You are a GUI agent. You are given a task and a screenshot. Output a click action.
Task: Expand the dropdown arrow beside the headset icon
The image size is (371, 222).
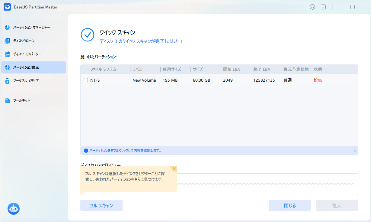[x=323, y=7]
